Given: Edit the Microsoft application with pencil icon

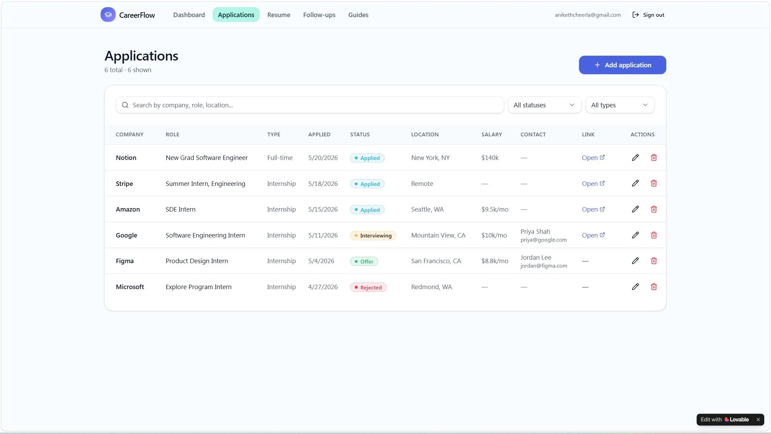Looking at the screenshot, I should pyautogui.click(x=635, y=287).
